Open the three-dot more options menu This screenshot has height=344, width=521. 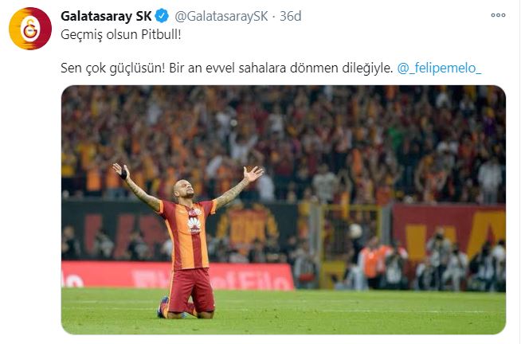coord(498,15)
